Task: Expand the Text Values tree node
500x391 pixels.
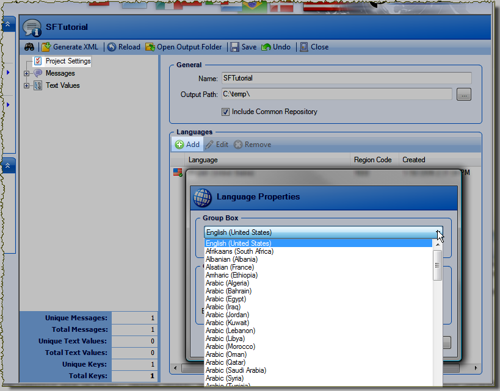Action: 26,86
